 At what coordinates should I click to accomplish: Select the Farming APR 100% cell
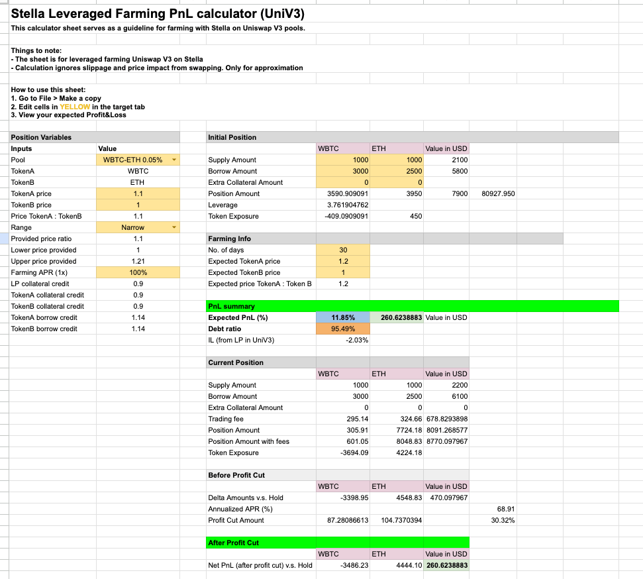click(x=138, y=272)
